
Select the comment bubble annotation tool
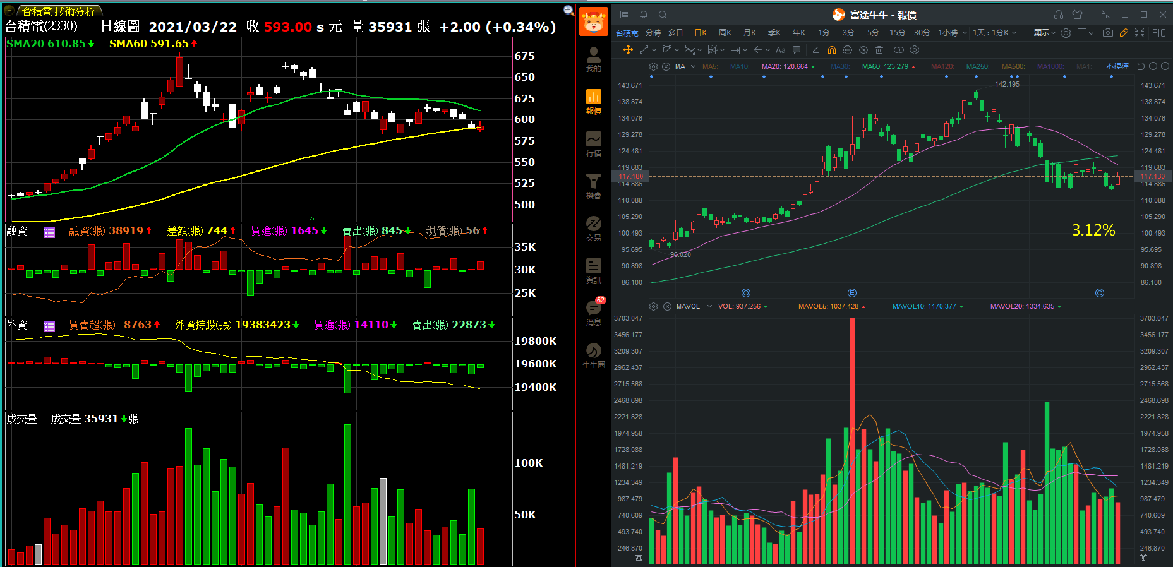797,50
